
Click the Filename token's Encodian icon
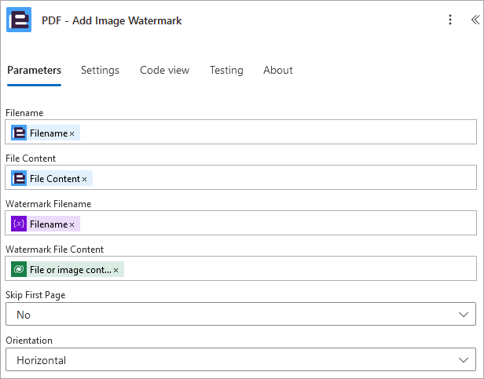(x=19, y=133)
